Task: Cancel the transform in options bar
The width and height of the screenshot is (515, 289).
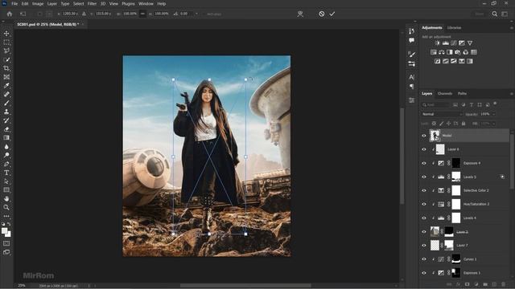Action: 322,14
